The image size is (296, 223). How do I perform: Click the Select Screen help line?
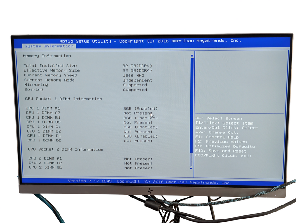pos(219,118)
